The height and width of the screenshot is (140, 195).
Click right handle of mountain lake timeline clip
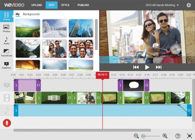coord(188,98)
